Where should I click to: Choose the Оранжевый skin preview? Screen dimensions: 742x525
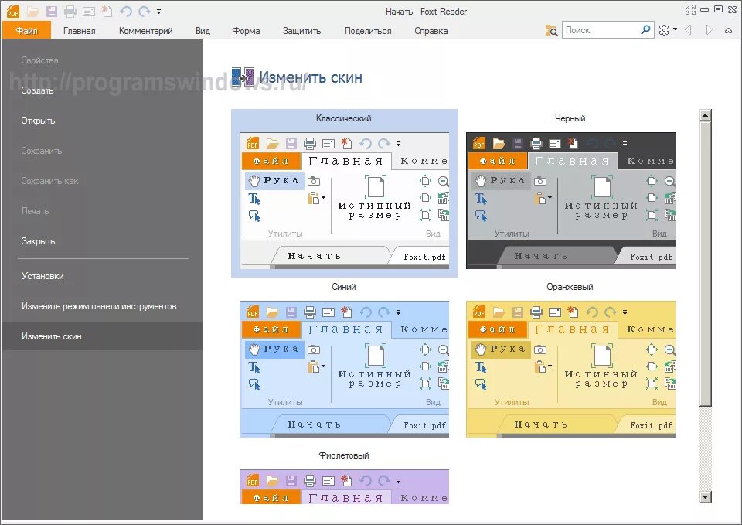[x=570, y=370]
